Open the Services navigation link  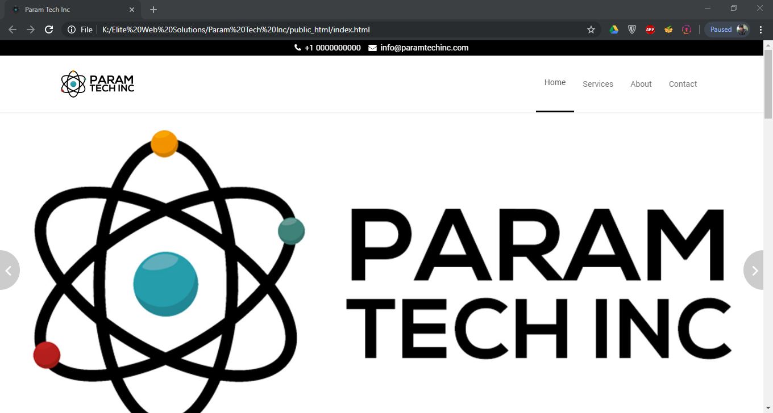point(598,84)
